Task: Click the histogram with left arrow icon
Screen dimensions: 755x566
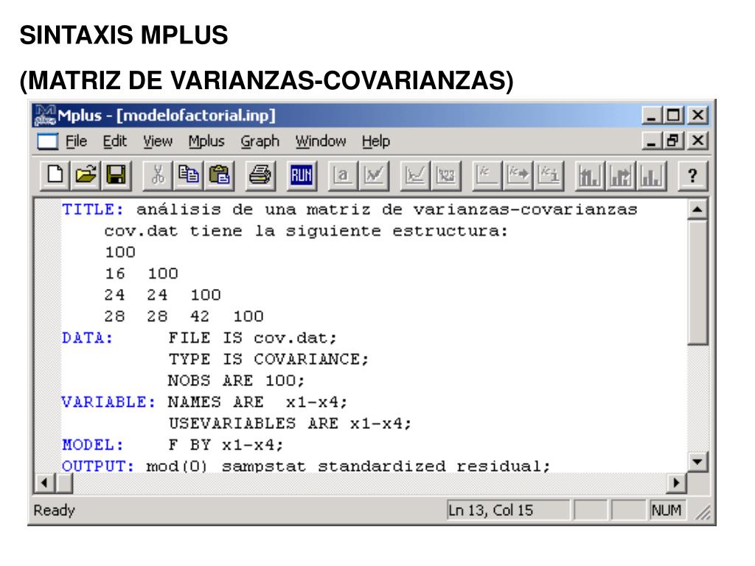Action: 590,175
